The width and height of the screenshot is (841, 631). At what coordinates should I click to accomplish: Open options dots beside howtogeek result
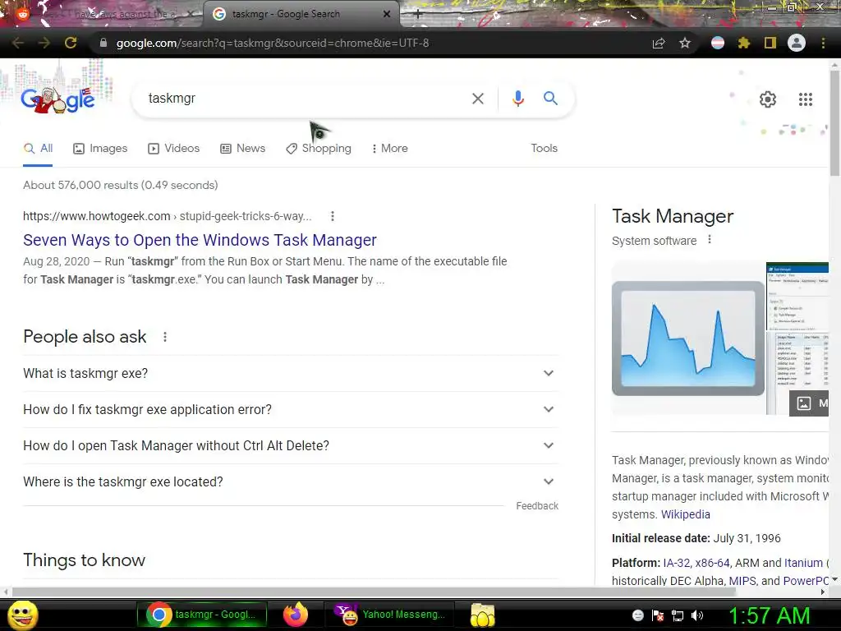tap(333, 216)
